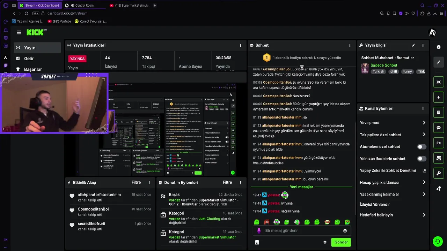Open the wrench stream info widget icon
The height and width of the screenshot is (251, 447).
(x=439, y=173)
